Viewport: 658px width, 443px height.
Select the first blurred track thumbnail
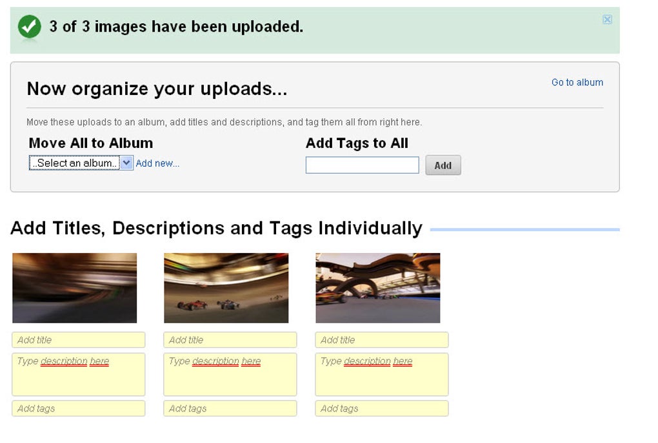pos(75,288)
